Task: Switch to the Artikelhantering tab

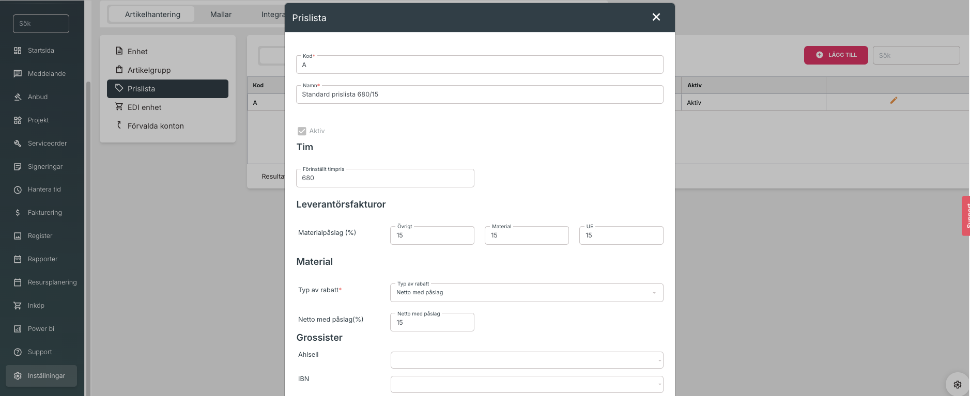Action: (152, 14)
